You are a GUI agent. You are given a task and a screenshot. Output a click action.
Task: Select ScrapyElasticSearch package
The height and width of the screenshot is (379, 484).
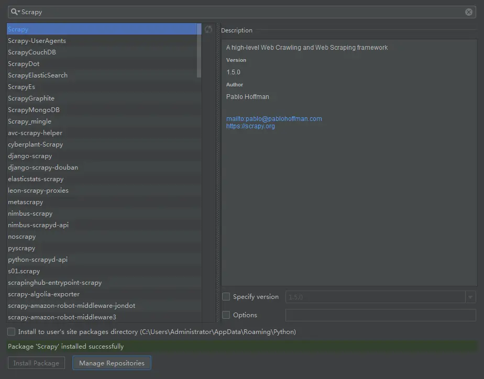104,75
